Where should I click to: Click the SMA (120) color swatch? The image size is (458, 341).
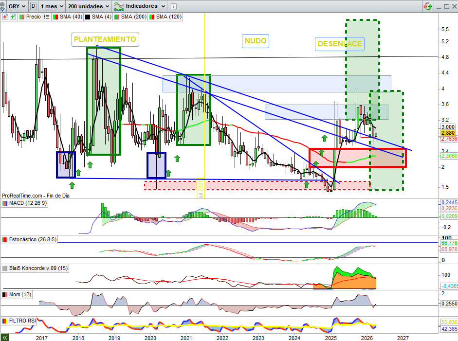[152, 17]
